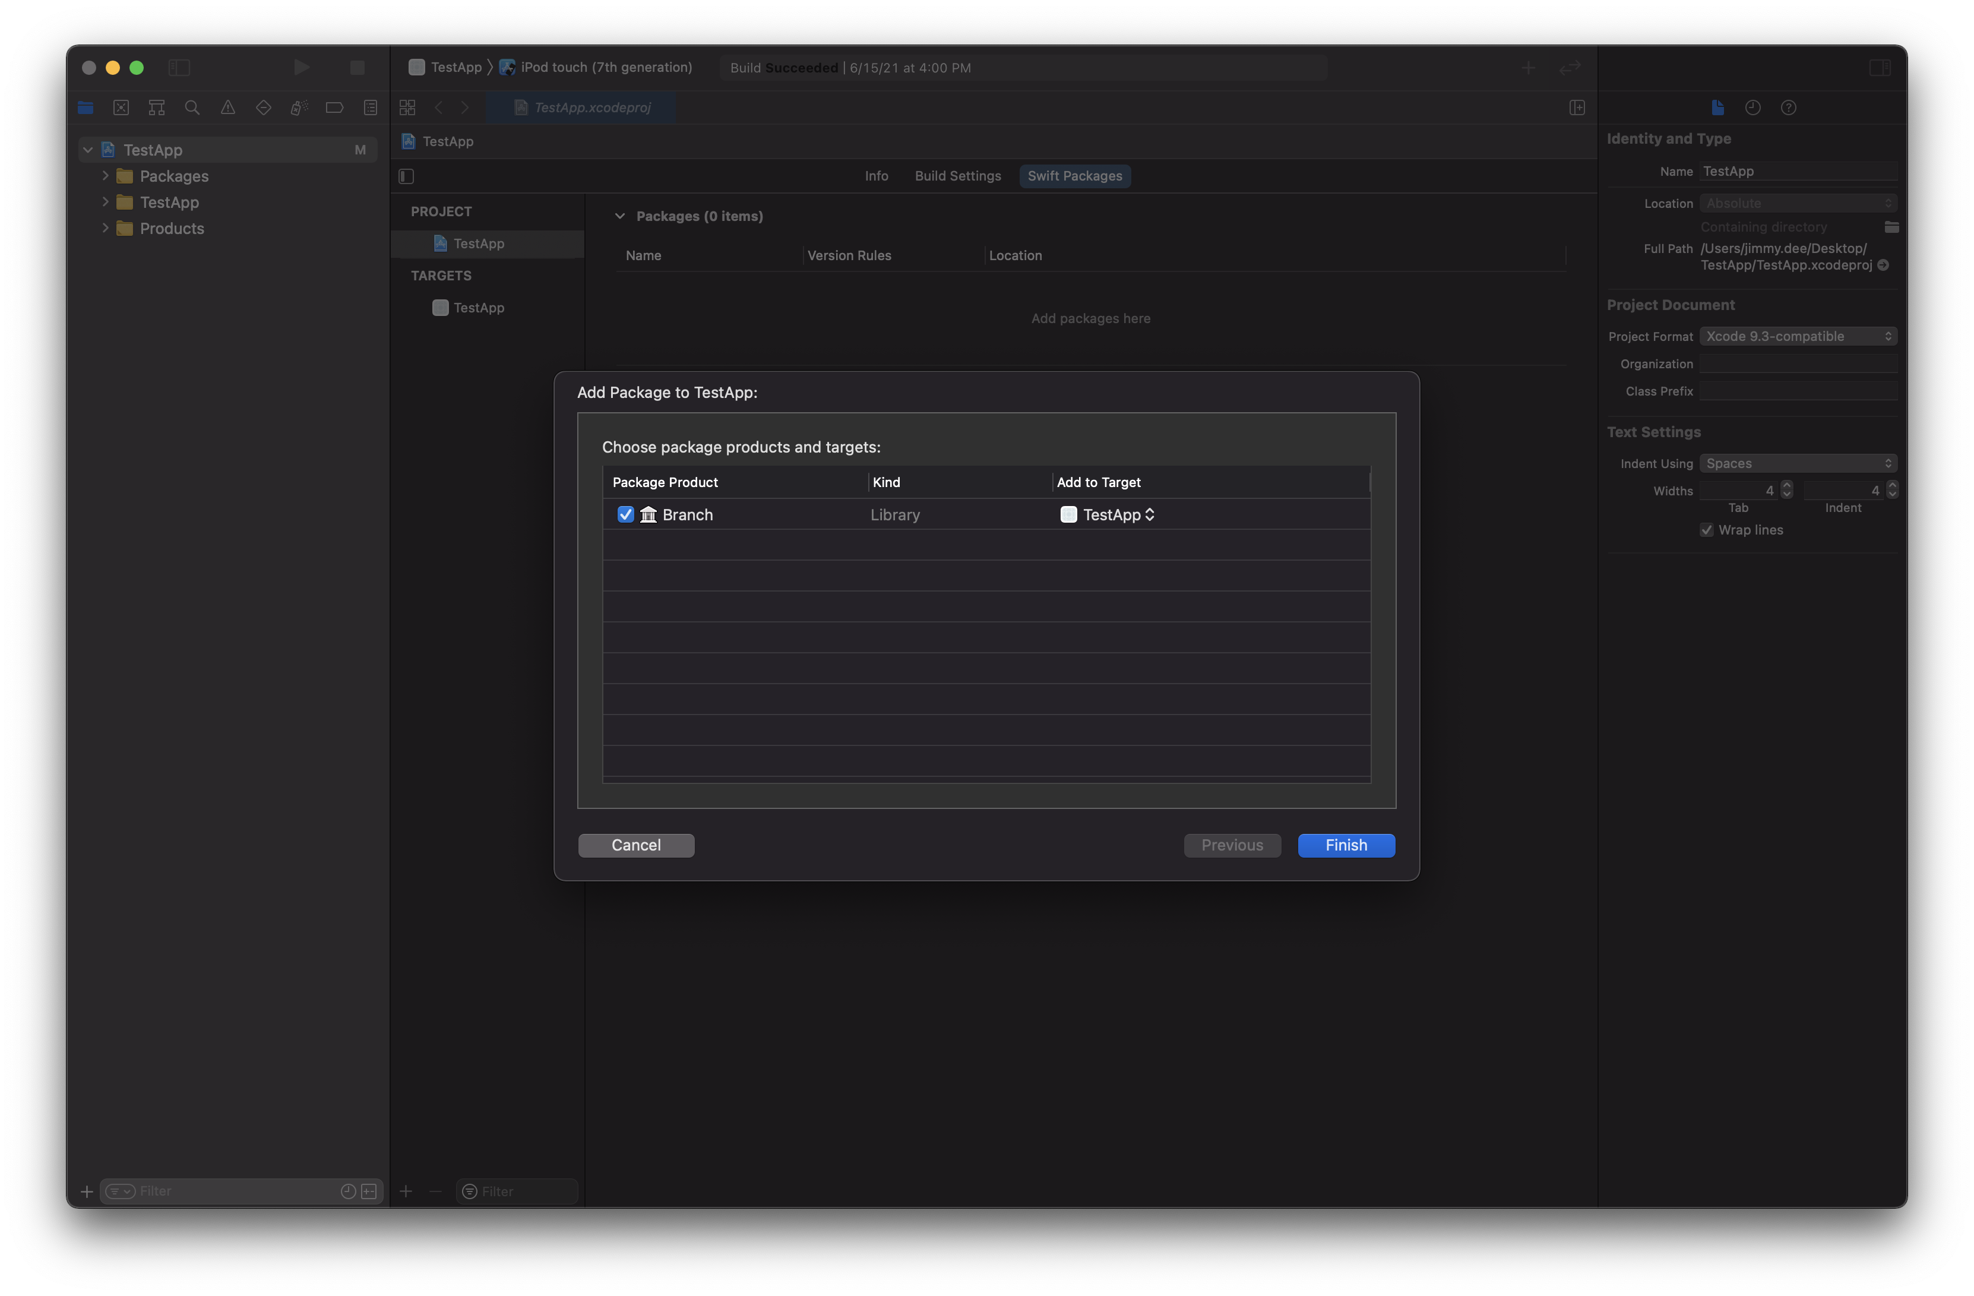Expand the Products folder
Viewport: 1974px width, 1296px height.
105,228
